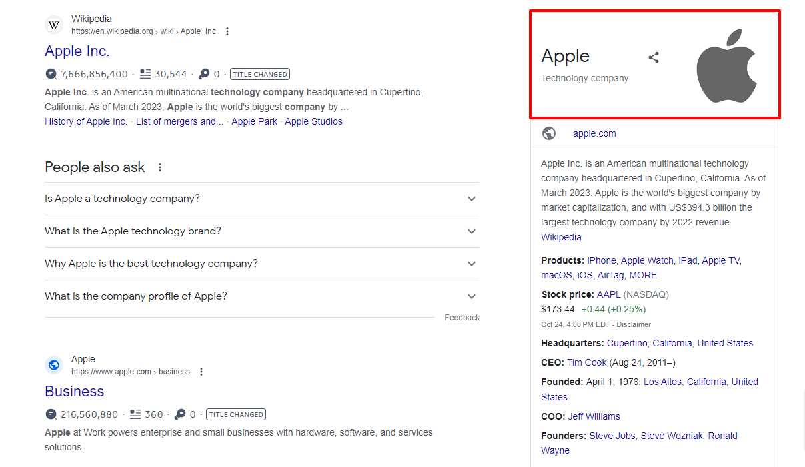Open the Business result title link
The height and width of the screenshot is (467, 805).
coord(74,391)
